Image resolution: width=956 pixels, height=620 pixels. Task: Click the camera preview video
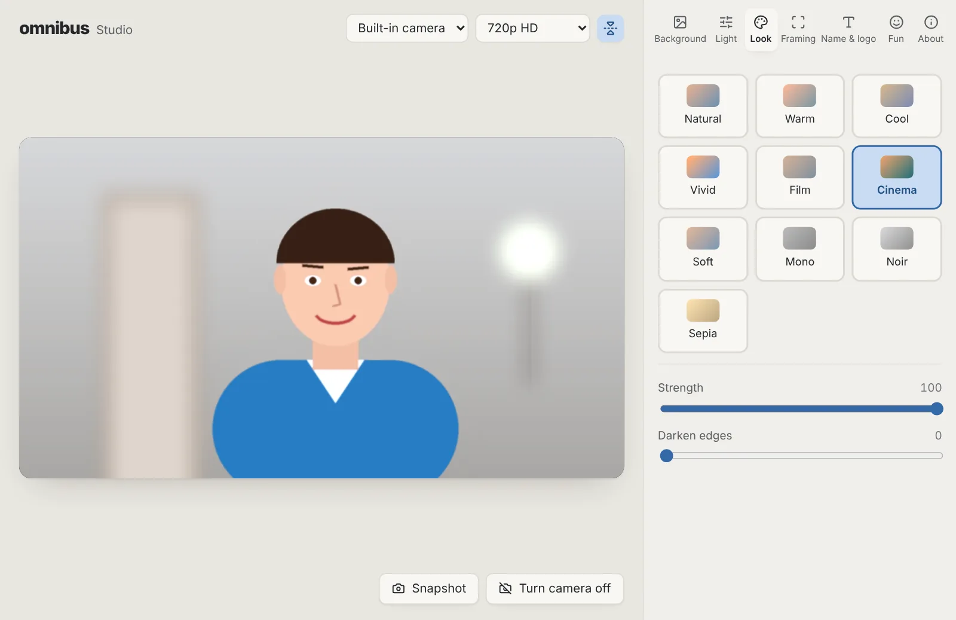pos(321,308)
